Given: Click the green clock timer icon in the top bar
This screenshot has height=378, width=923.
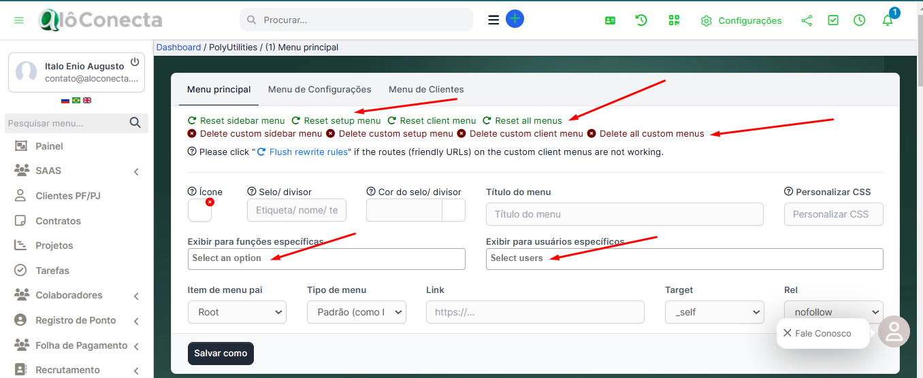Looking at the screenshot, I should (x=860, y=20).
